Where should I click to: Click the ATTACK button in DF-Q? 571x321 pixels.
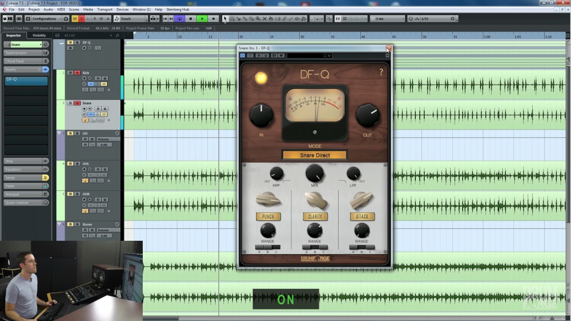[362, 217]
